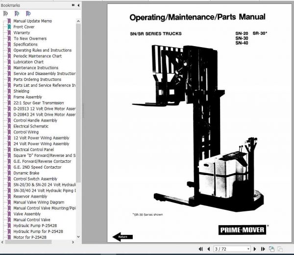Image resolution: width=294 pixels, height=255 pixels.
Task: Expand the Bookmarks panel double-arrow icon
Action: pos(73,5)
